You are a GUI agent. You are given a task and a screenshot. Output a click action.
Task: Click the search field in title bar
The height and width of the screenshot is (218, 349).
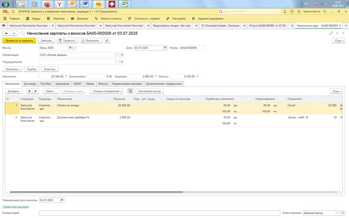(x=249, y=11)
